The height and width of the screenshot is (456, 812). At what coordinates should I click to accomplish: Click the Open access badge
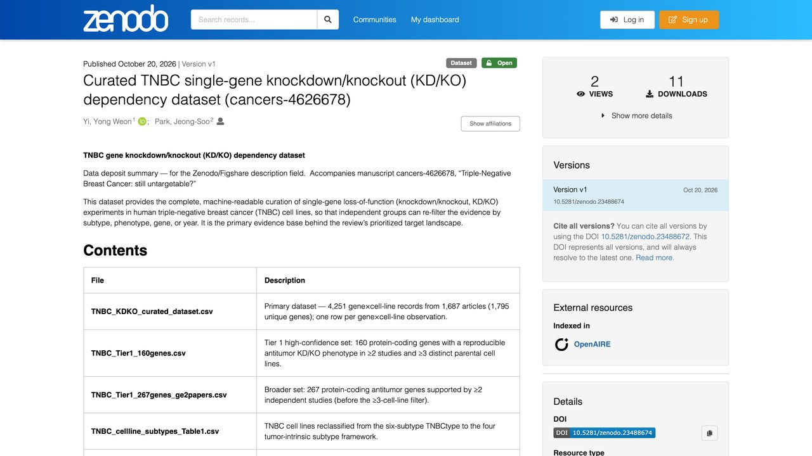point(499,63)
